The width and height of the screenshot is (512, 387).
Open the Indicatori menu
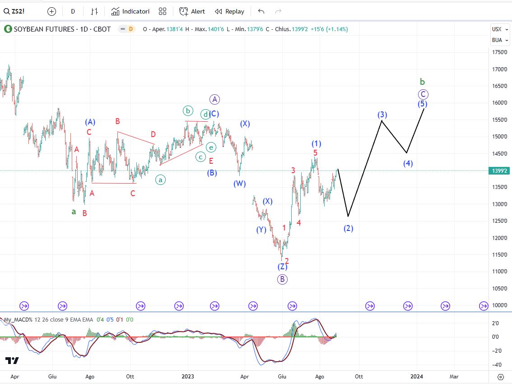(x=130, y=11)
